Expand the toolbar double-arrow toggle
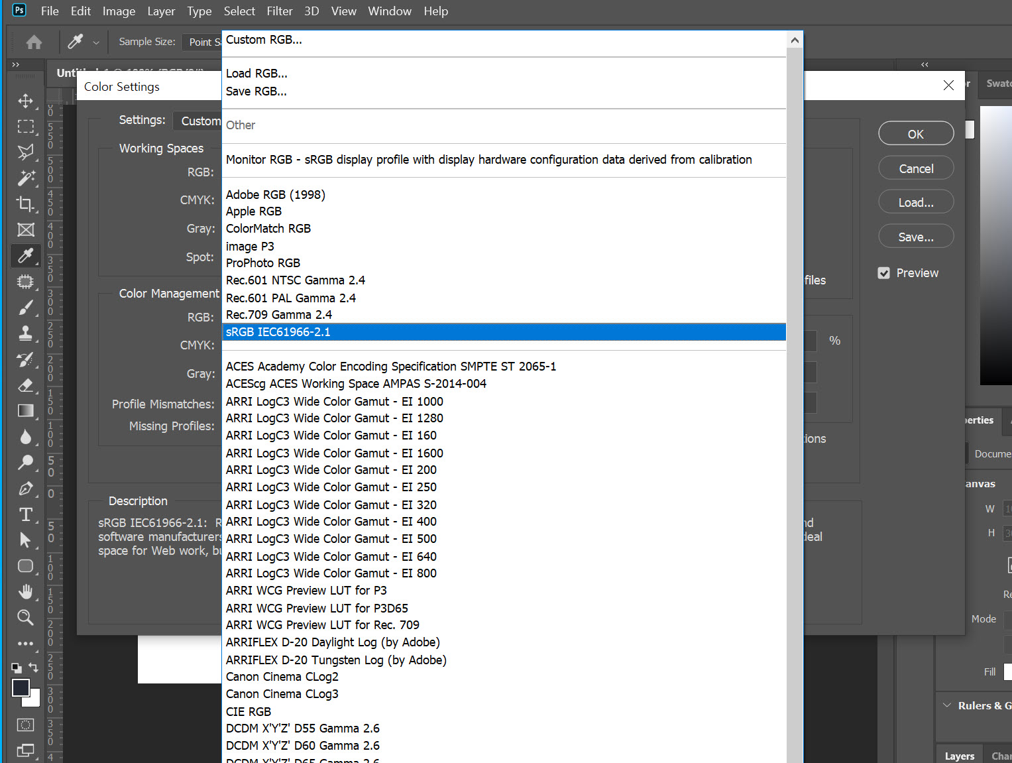Screen dimensions: 1012x763 click(15, 64)
